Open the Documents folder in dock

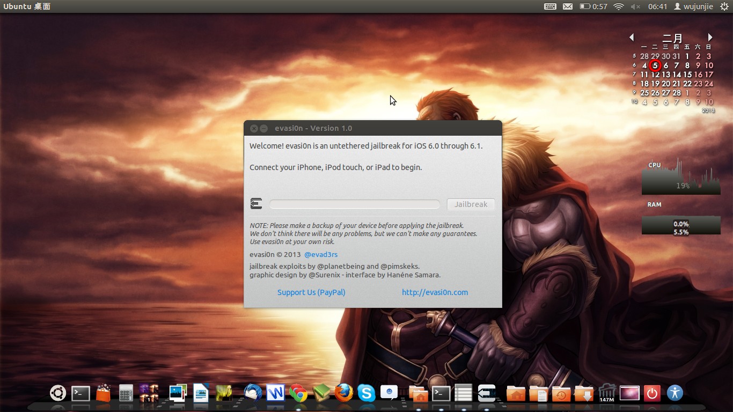click(x=538, y=394)
